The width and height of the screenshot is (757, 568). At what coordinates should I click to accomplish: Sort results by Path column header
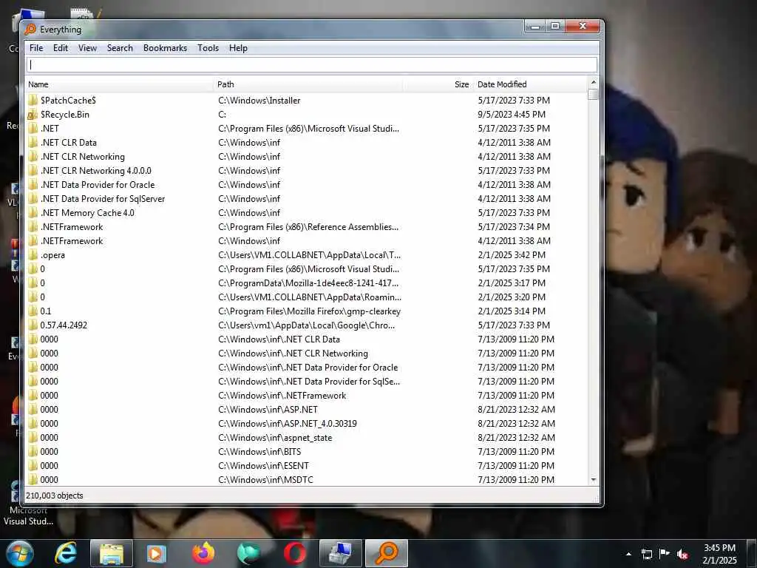pyautogui.click(x=308, y=84)
